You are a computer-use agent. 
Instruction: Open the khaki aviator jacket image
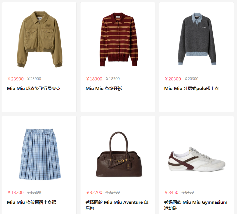[x=39, y=39]
